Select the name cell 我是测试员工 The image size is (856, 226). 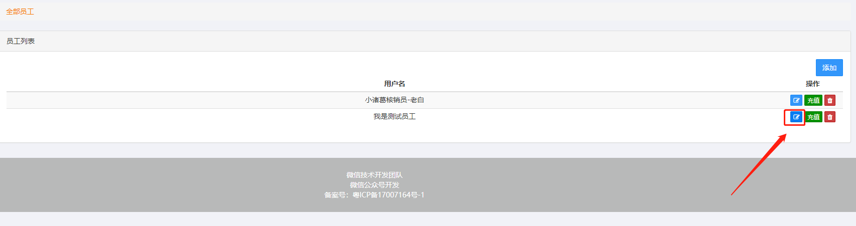click(395, 116)
